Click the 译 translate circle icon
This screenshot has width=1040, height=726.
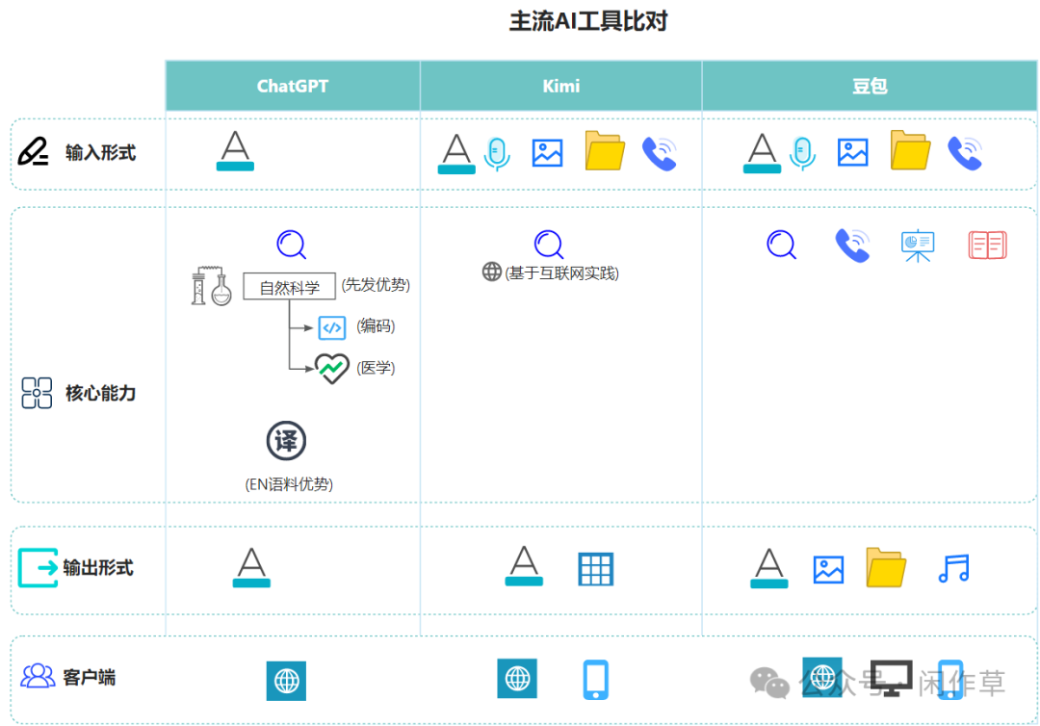[x=286, y=441]
